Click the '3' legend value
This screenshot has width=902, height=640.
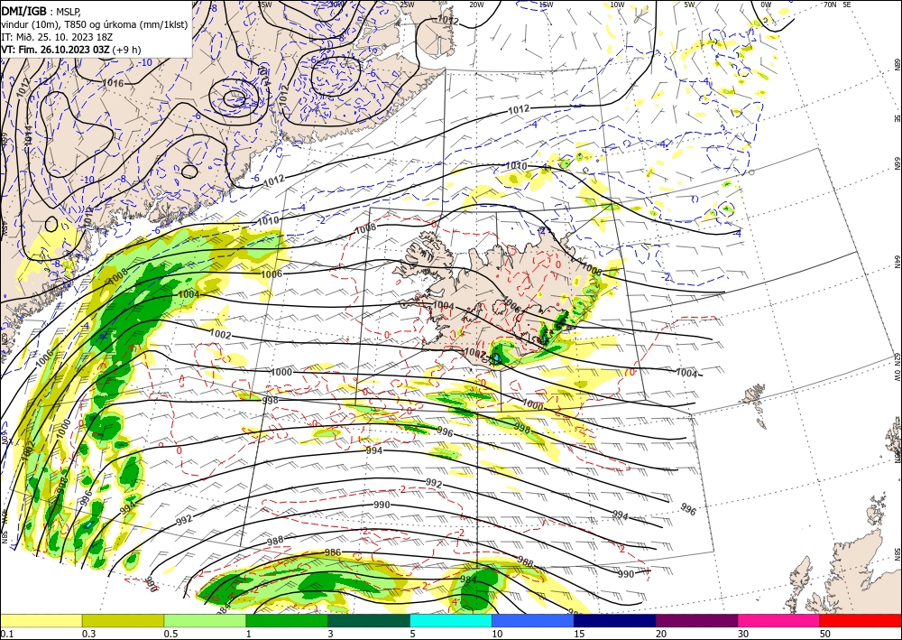(x=331, y=634)
